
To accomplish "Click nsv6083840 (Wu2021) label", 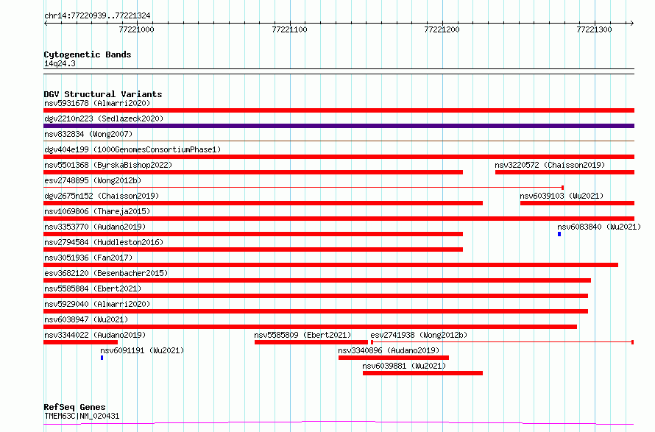I will click(599, 227).
